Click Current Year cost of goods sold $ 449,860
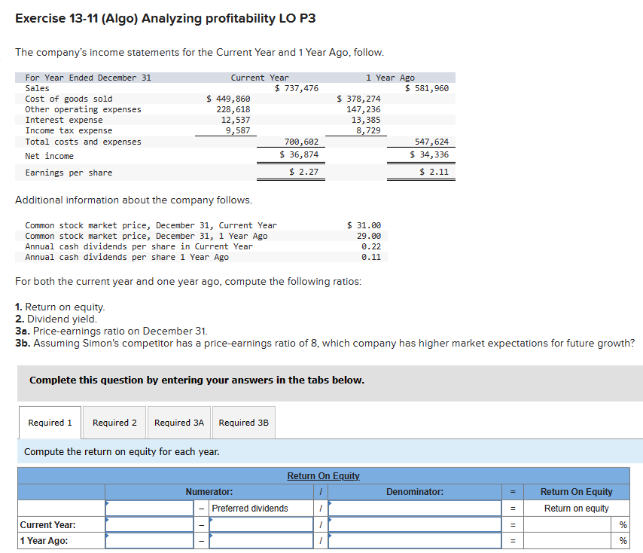Image resolution: width=643 pixels, height=553 pixels. (x=228, y=99)
